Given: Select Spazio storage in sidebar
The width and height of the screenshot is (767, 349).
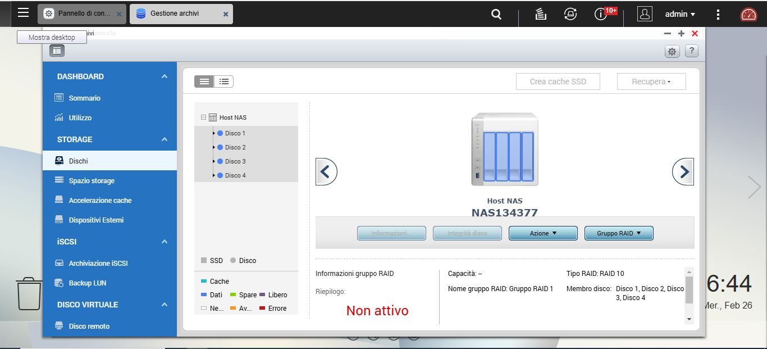Looking at the screenshot, I should click(x=92, y=180).
